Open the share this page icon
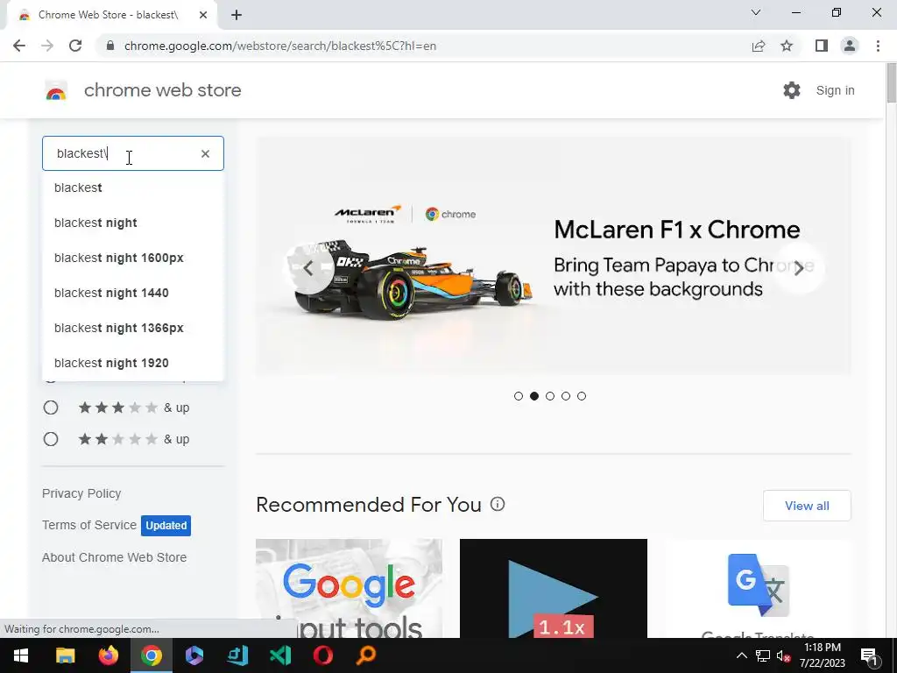The image size is (897, 673). (759, 46)
